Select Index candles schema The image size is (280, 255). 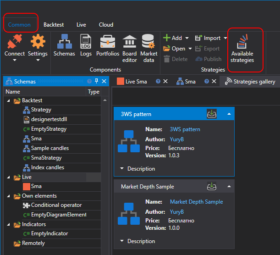coord(48,167)
